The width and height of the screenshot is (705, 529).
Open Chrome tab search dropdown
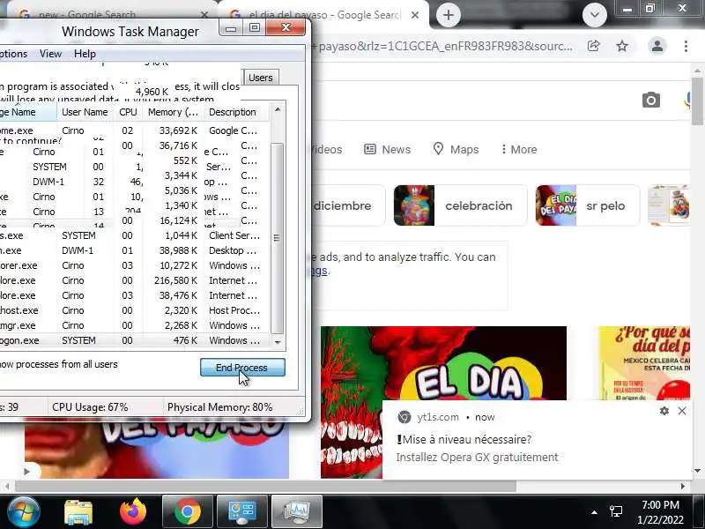click(594, 15)
